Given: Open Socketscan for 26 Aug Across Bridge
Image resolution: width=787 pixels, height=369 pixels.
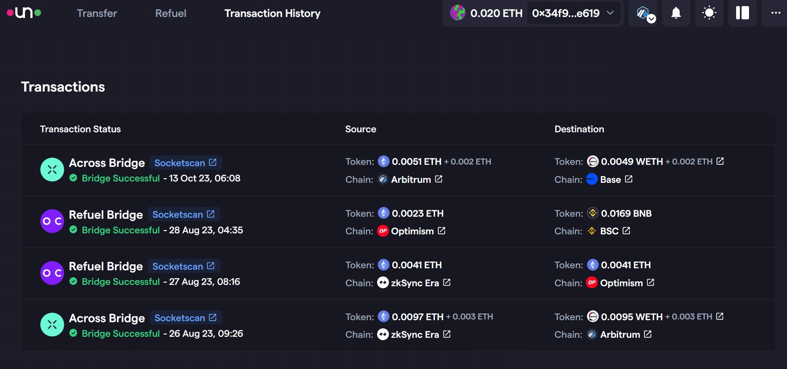Looking at the screenshot, I should coord(185,318).
